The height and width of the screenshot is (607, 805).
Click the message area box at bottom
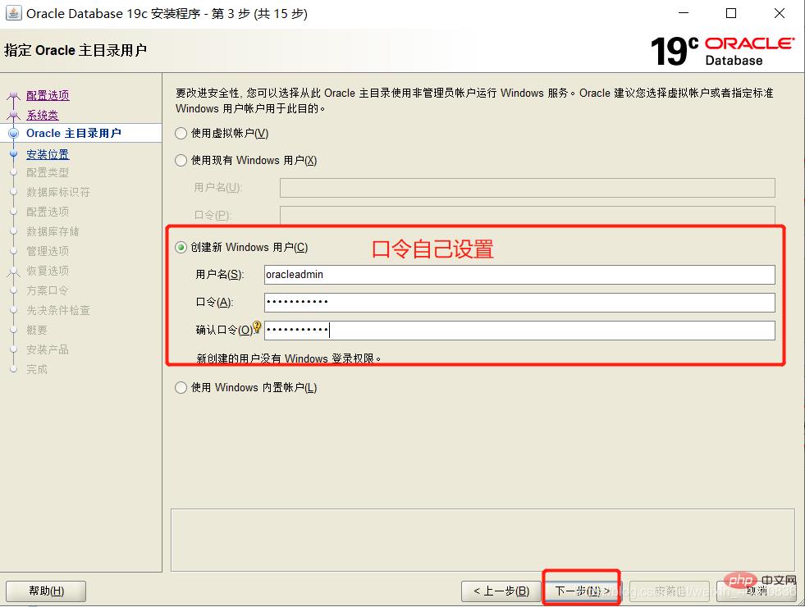(x=483, y=540)
